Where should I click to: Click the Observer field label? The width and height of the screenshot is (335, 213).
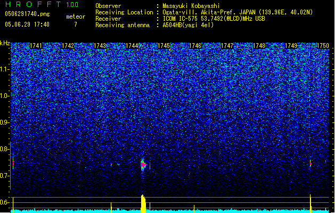coord(108,6)
